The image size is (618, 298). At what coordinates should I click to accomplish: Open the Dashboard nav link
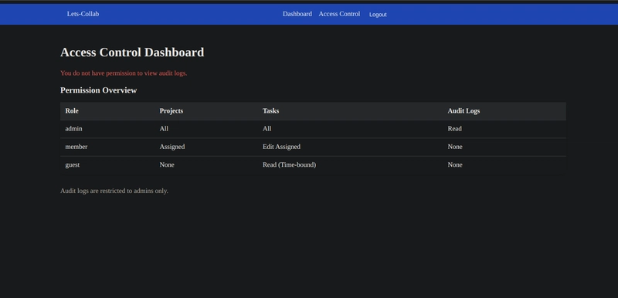[297, 14]
